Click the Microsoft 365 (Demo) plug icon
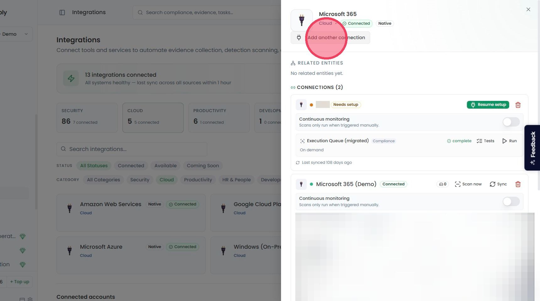 (x=301, y=184)
